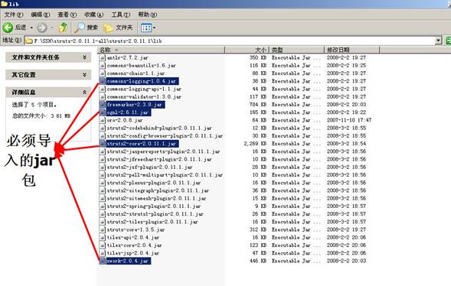Select struts2-jsf-plugin jar file icon

tap(103, 167)
